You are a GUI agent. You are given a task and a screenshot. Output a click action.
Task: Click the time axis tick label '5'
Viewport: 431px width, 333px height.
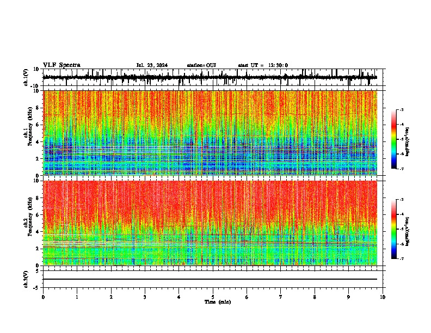213,297
